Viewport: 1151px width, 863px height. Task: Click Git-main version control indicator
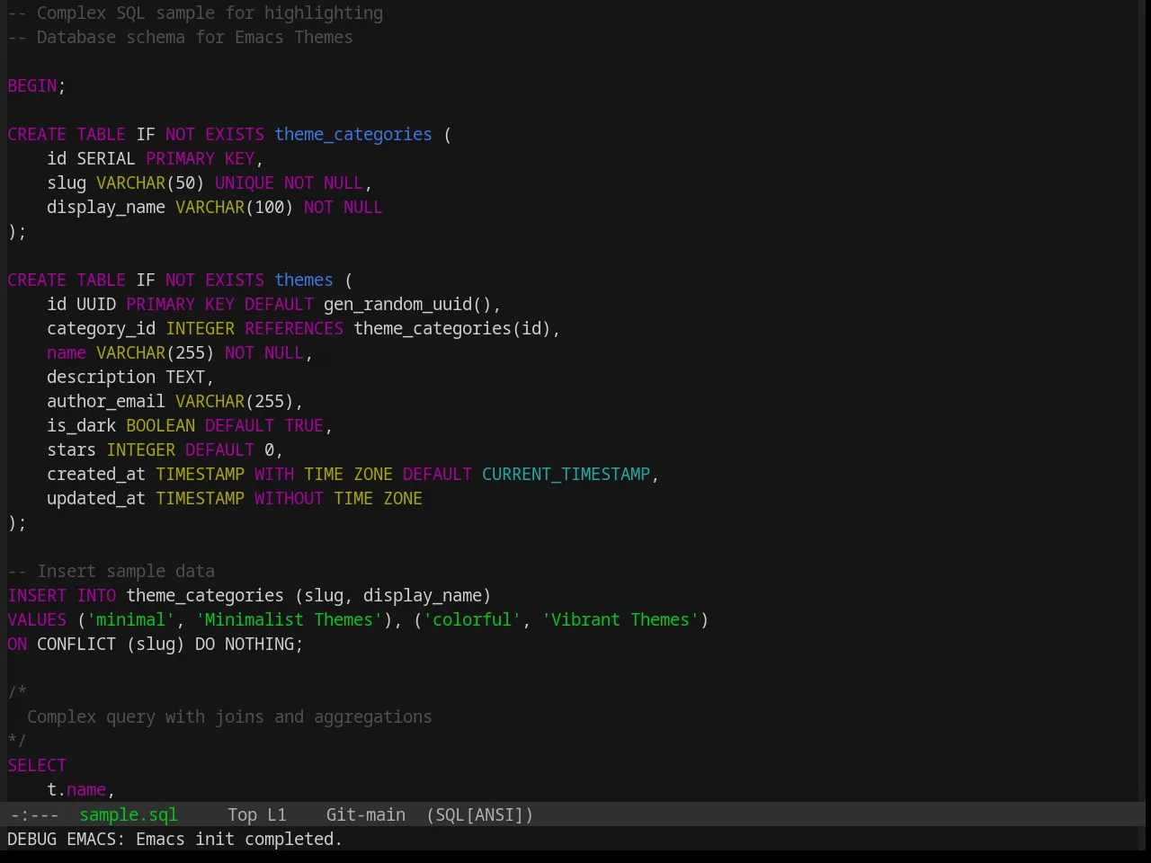365,814
